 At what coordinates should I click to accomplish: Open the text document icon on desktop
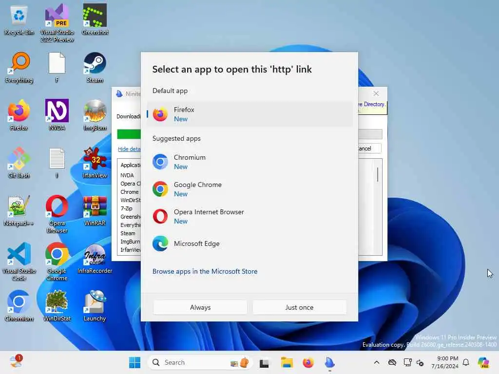[x=57, y=163]
